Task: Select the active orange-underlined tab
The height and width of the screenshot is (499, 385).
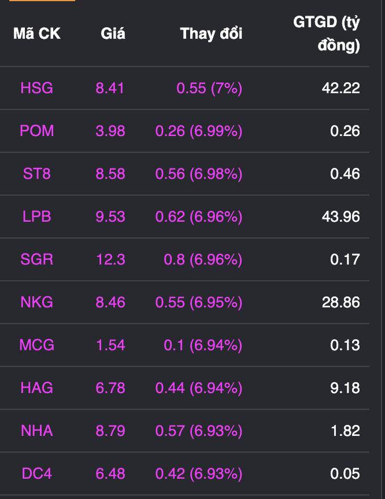Action: [x=42, y=1]
